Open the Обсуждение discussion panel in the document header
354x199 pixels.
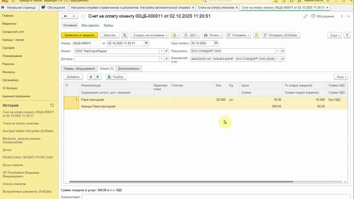tap(322, 16)
